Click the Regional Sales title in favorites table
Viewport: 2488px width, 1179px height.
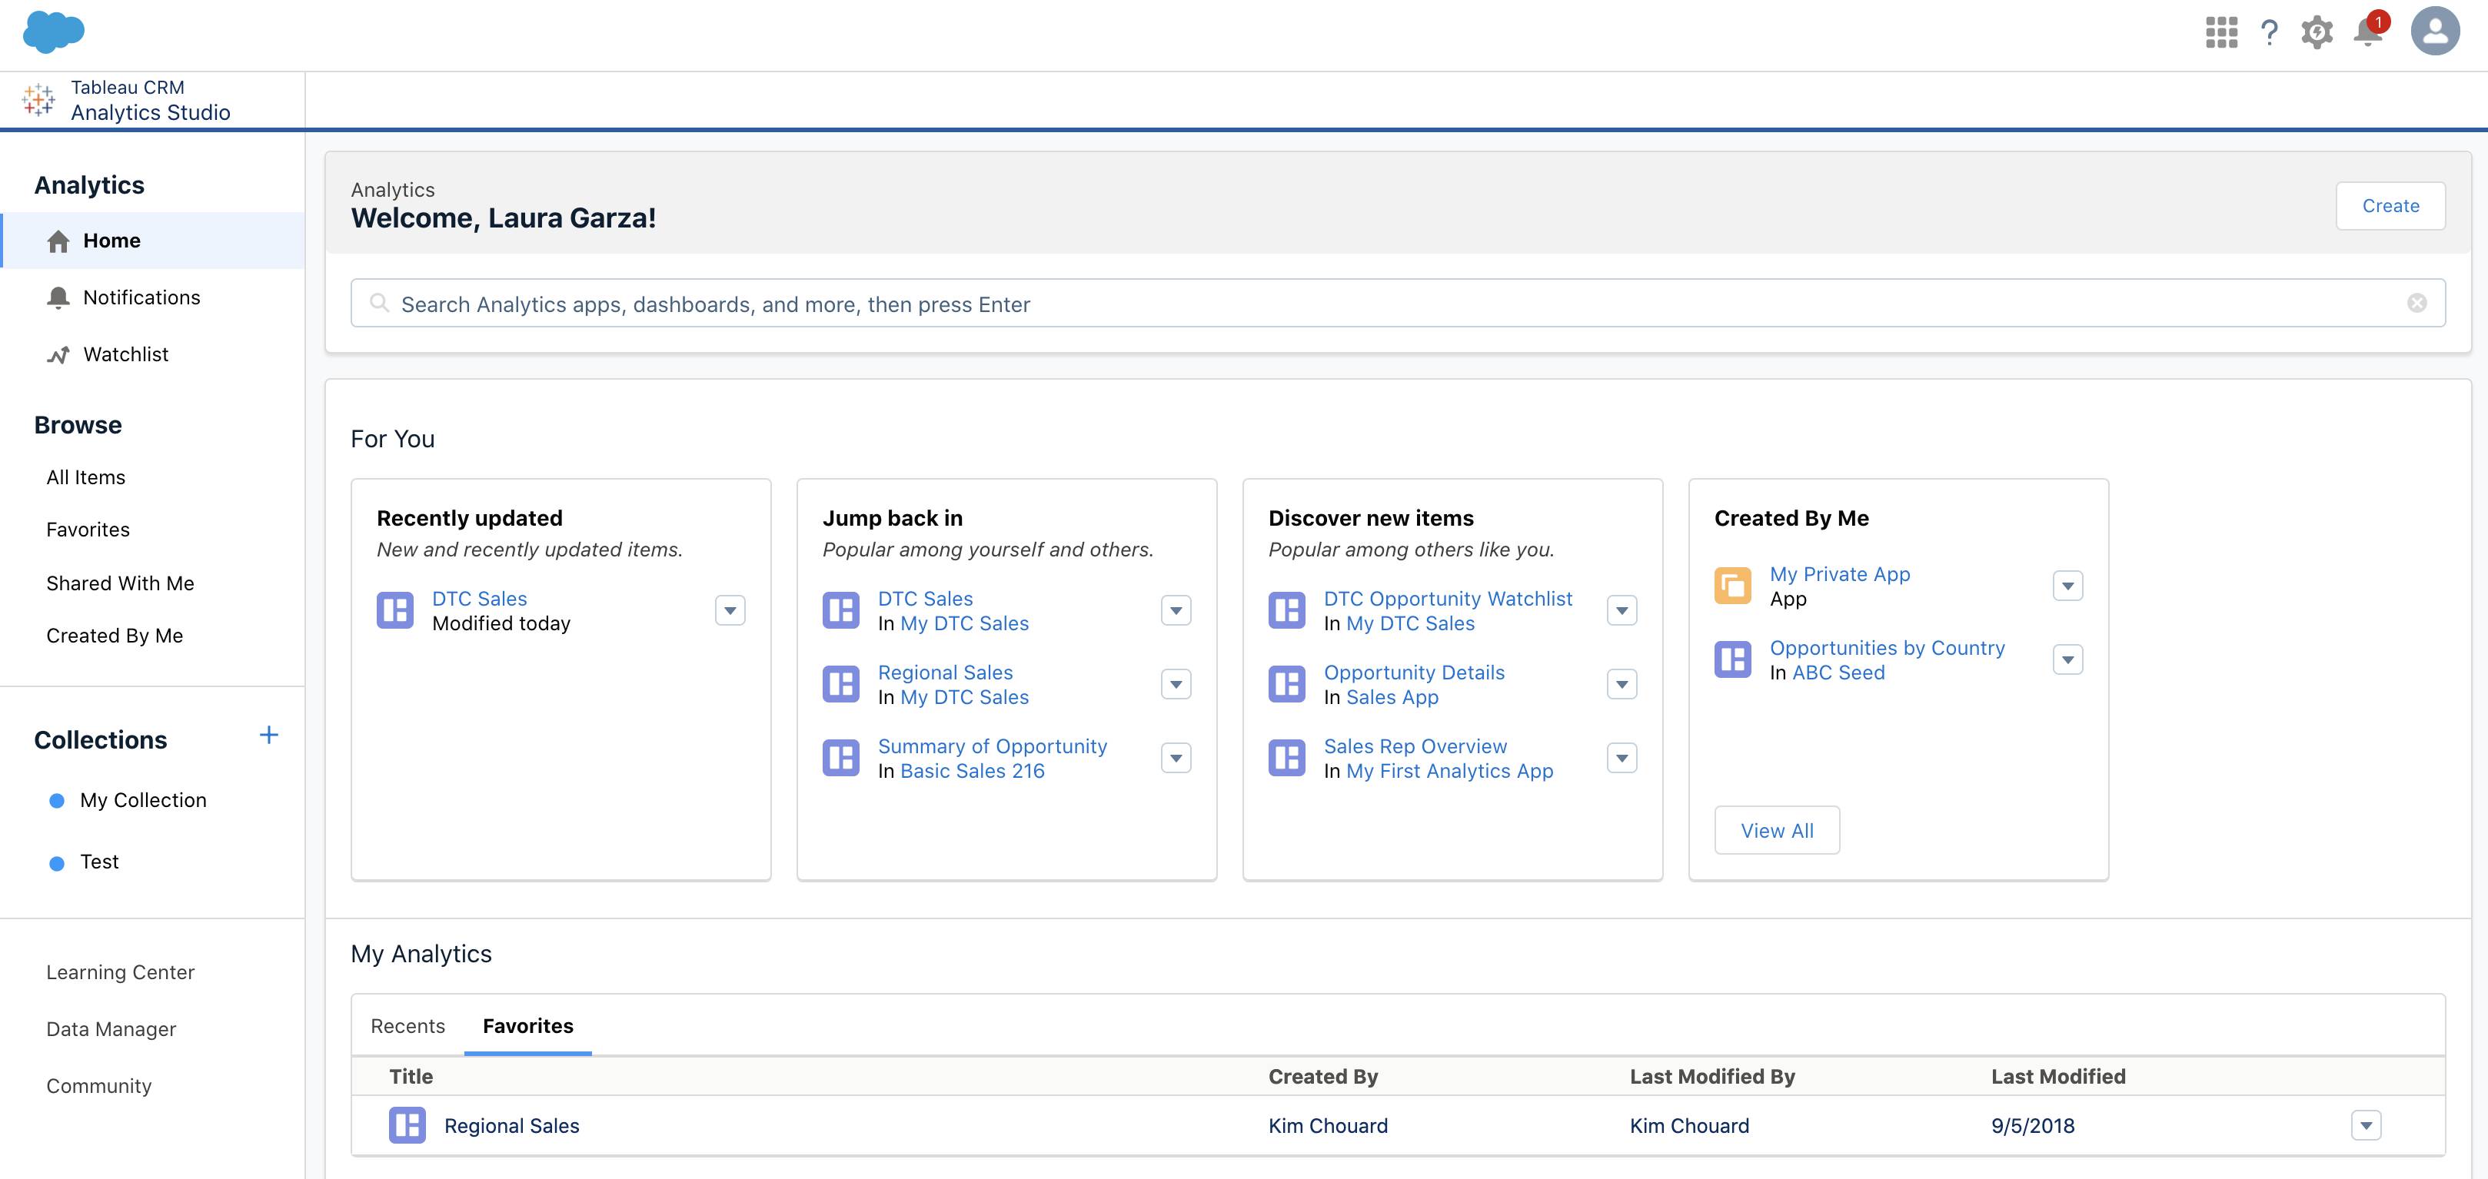pos(512,1126)
